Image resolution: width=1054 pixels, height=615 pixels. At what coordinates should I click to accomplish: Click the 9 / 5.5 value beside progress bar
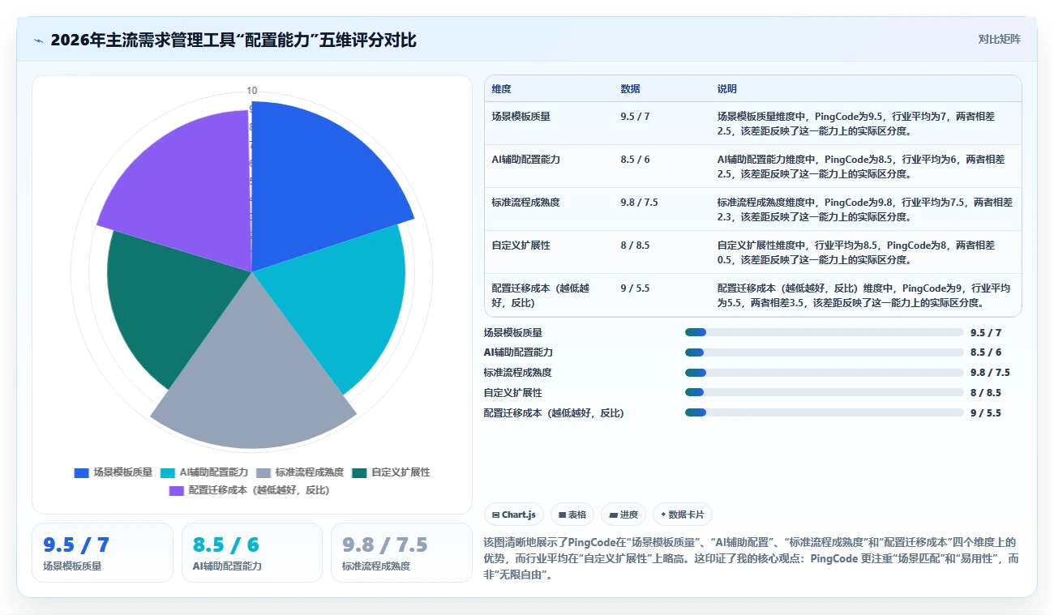985,412
